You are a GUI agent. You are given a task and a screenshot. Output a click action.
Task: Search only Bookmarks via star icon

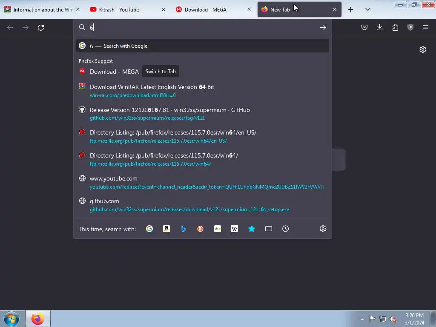tap(251, 229)
